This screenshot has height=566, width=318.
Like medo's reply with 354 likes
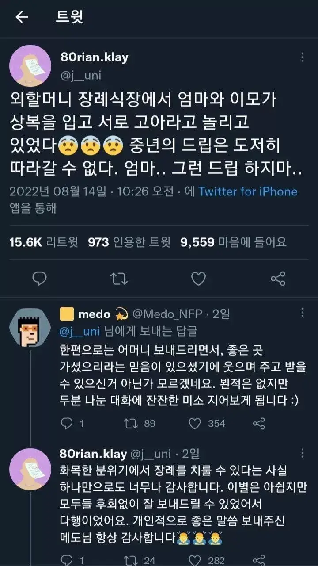195,423
